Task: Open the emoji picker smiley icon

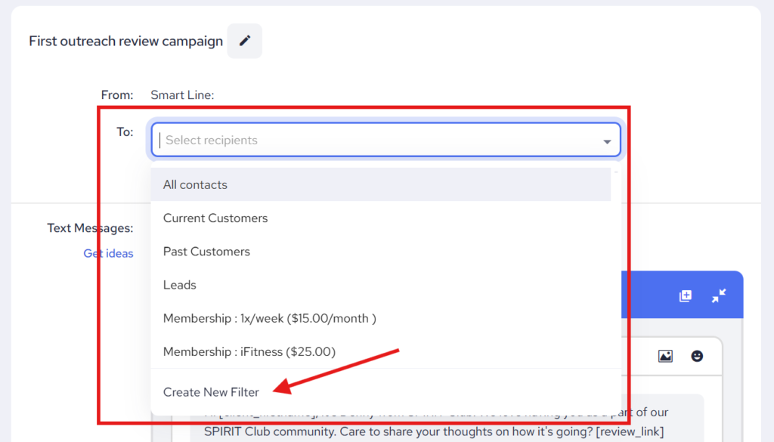Action: point(697,356)
